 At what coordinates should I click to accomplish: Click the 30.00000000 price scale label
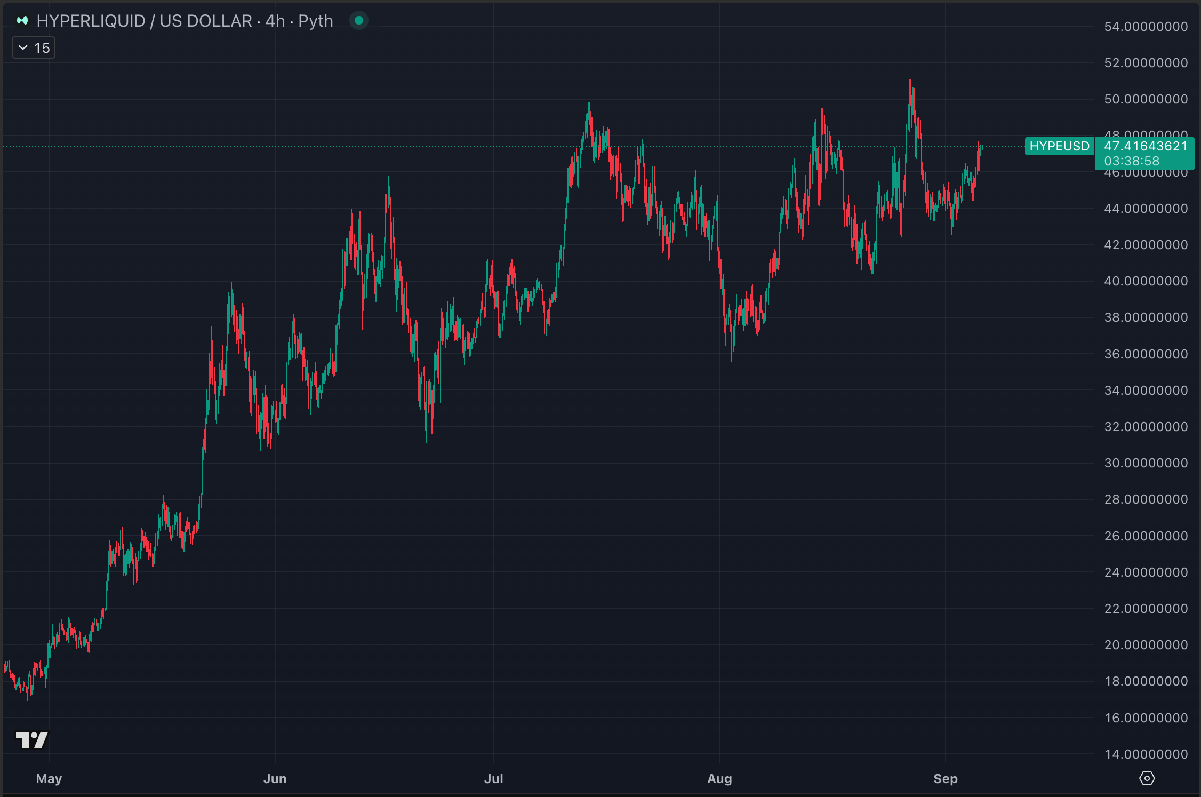pyautogui.click(x=1146, y=463)
